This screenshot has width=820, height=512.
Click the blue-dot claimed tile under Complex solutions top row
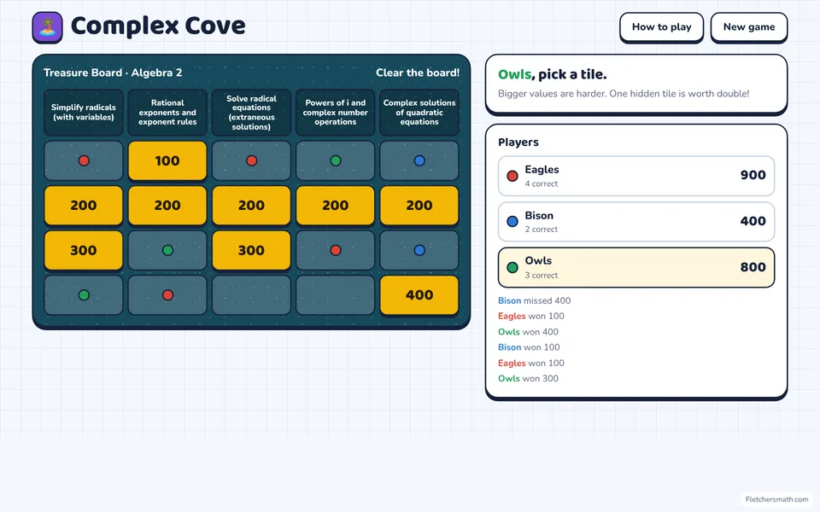tap(419, 161)
